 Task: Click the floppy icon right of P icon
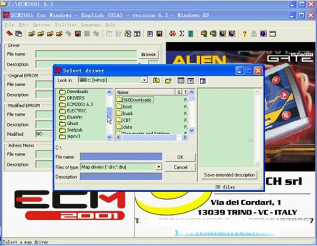tap(160, 34)
